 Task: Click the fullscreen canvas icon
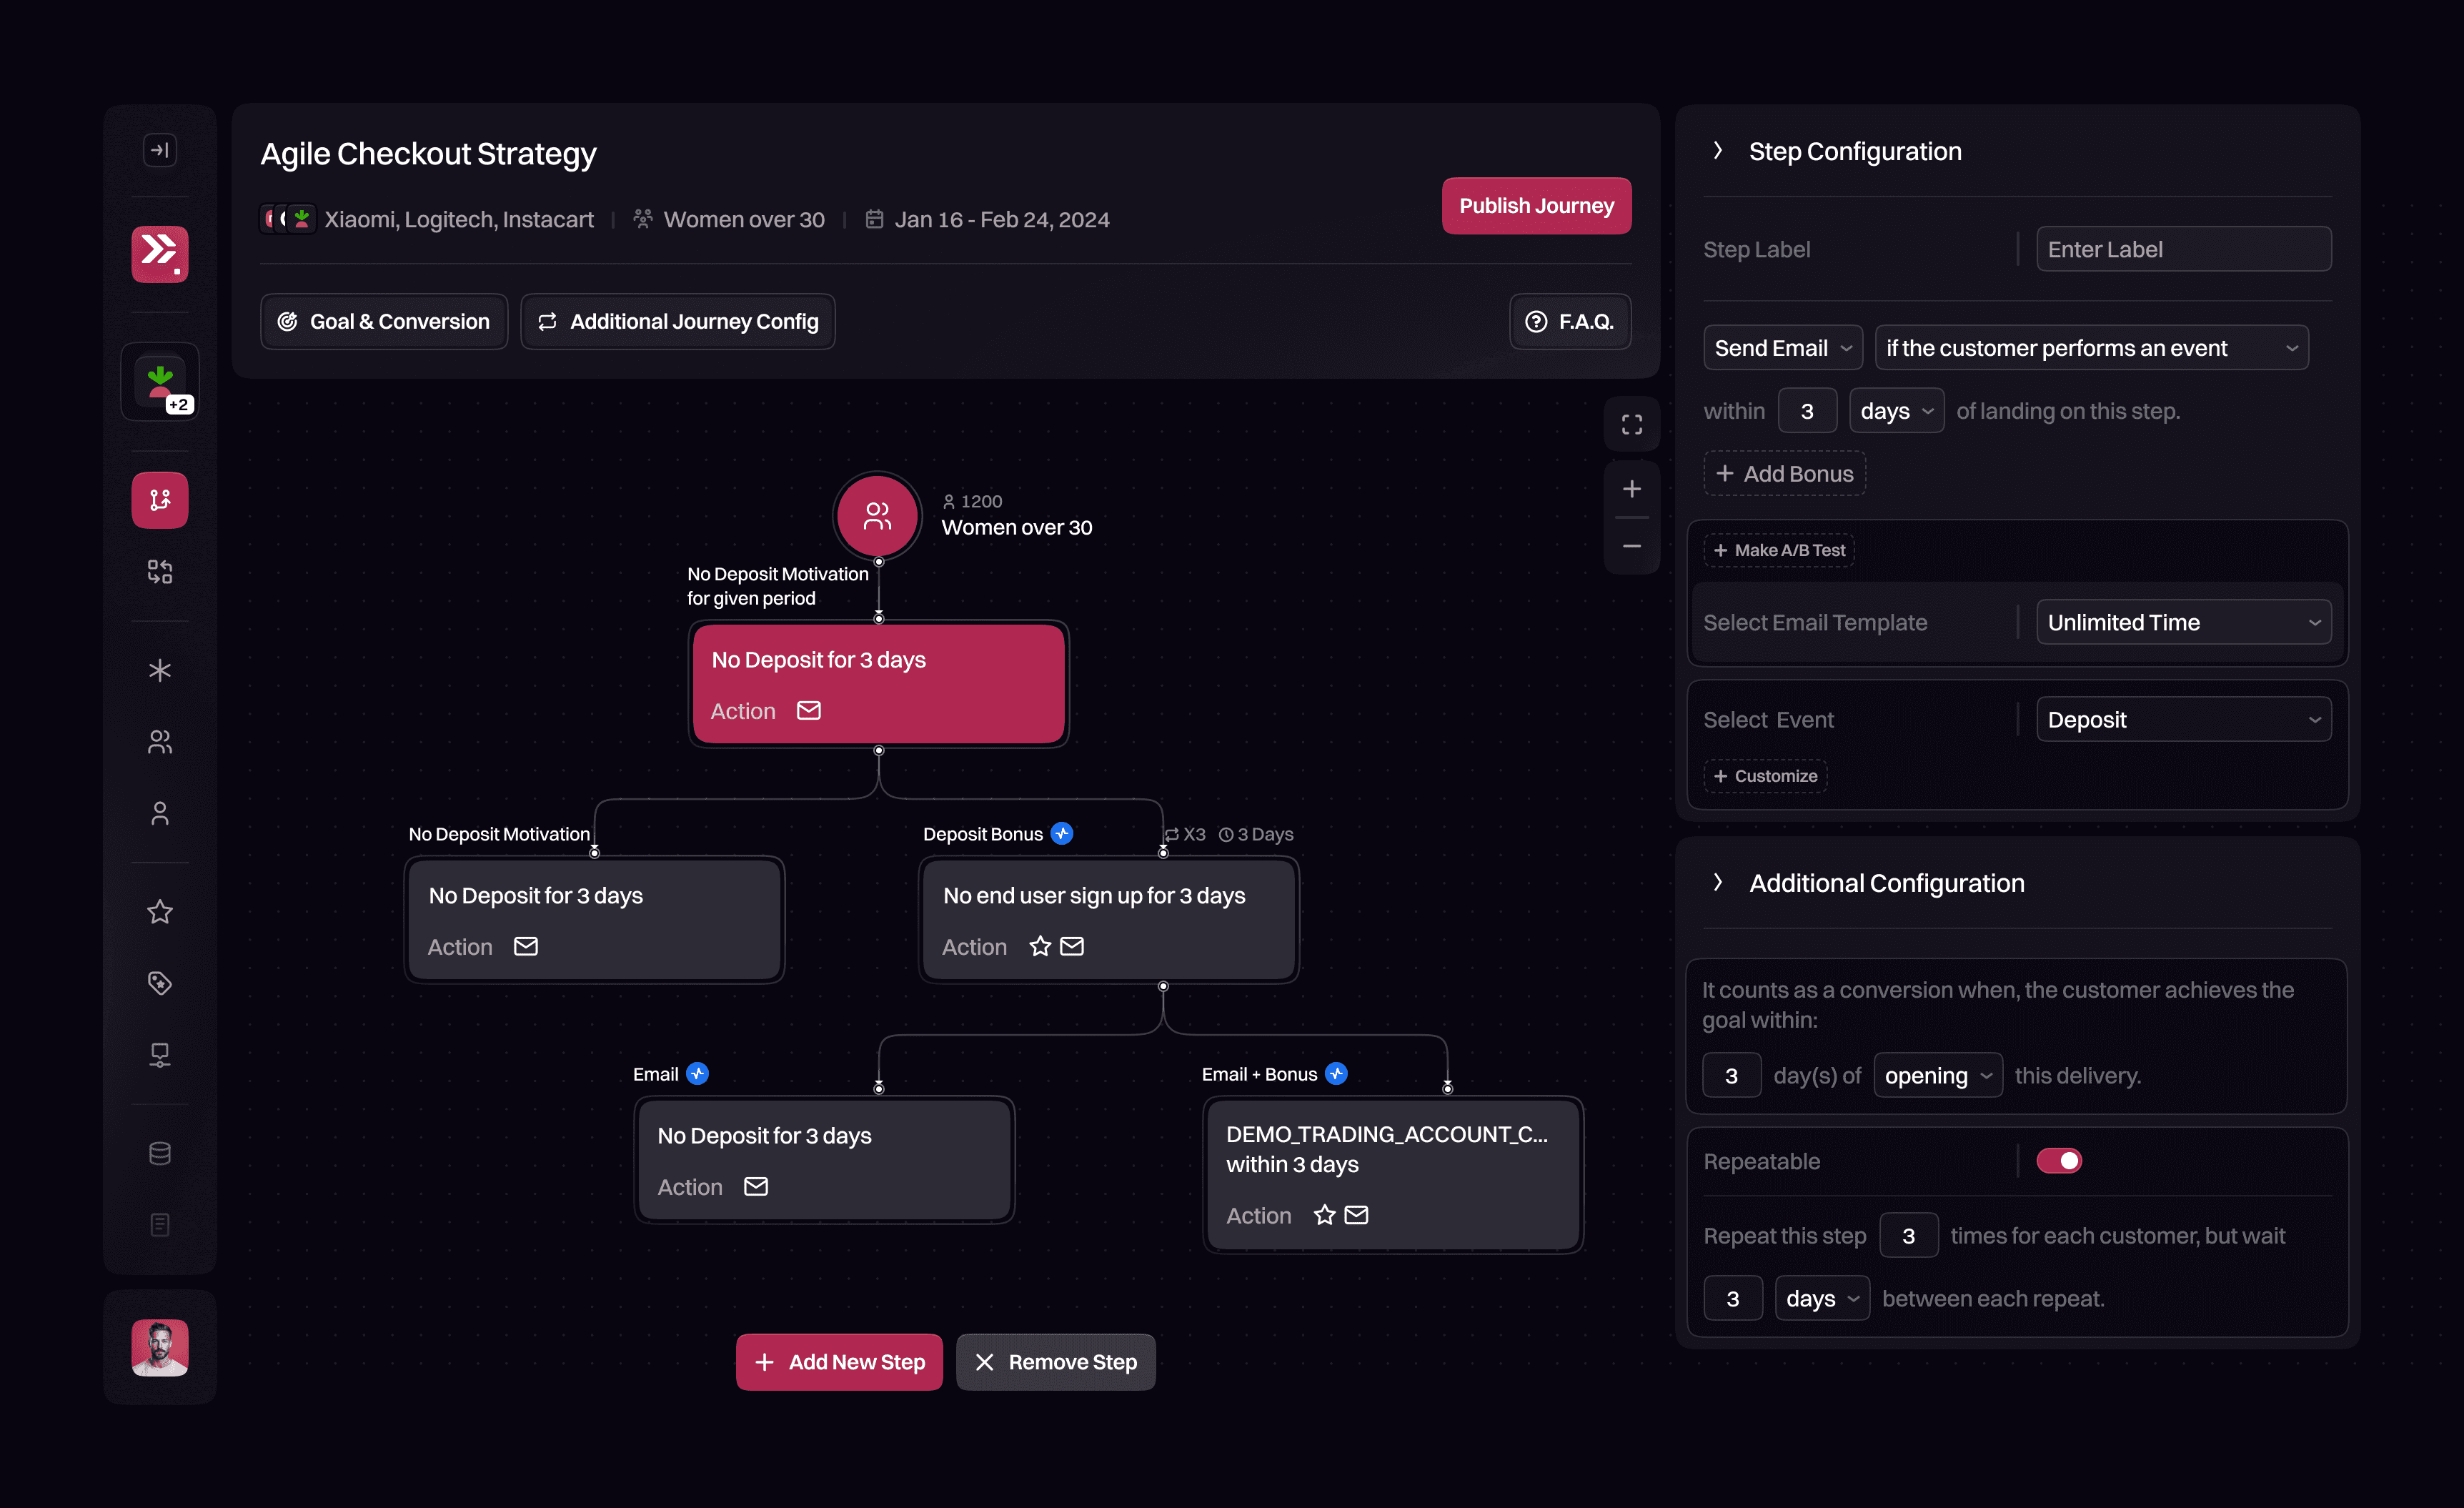tap(1631, 425)
